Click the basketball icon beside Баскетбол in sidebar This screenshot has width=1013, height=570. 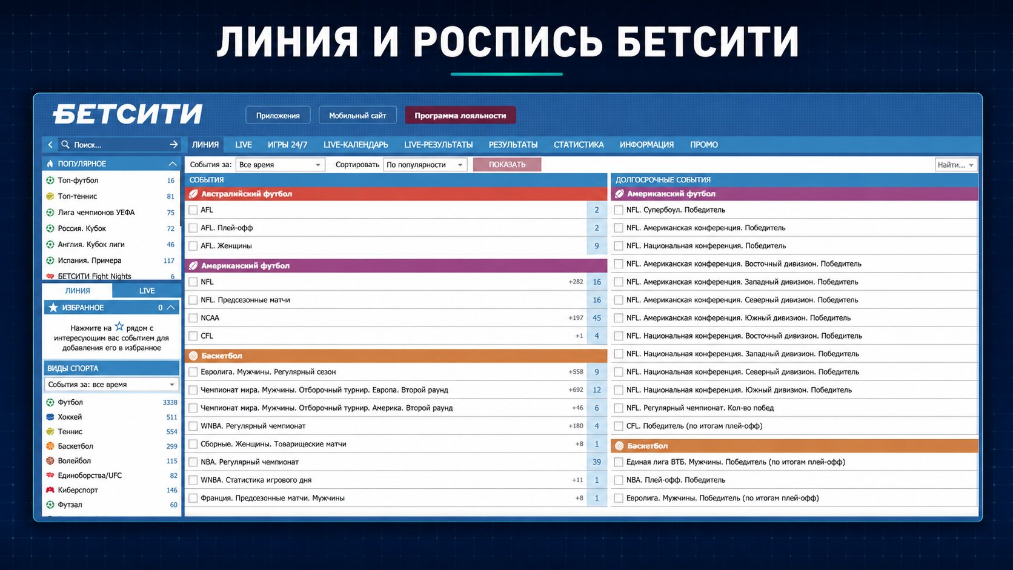click(x=50, y=446)
